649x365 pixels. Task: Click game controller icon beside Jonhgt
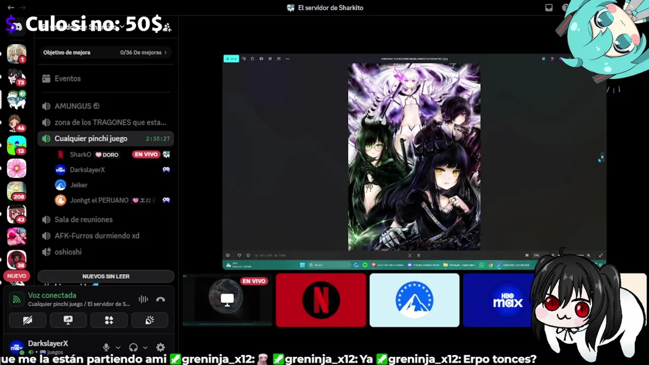click(166, 200)
